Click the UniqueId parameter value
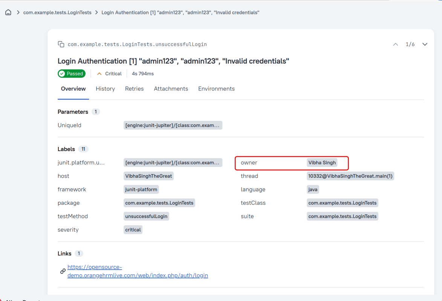The height and width of the screenshot is (301, 442). click(173, 125)
